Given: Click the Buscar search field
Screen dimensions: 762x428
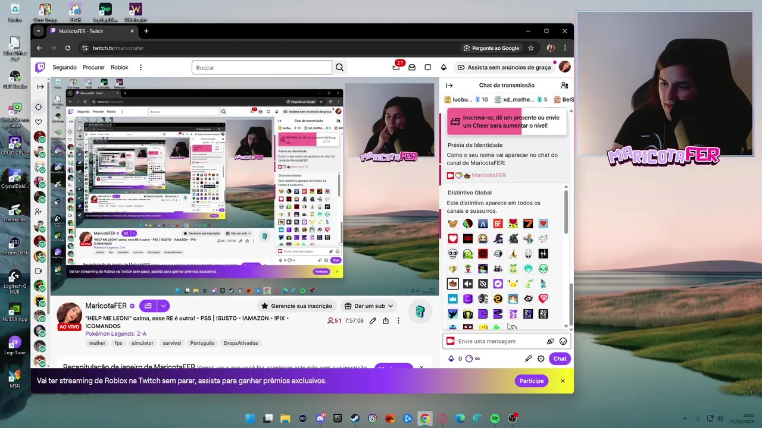Looking at the screenshot, I should [262, 67].
